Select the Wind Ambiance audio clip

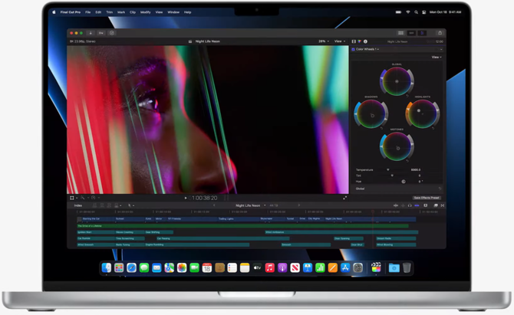(341, 232)
